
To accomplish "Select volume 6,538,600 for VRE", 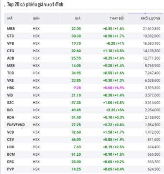I will (153, 80).
